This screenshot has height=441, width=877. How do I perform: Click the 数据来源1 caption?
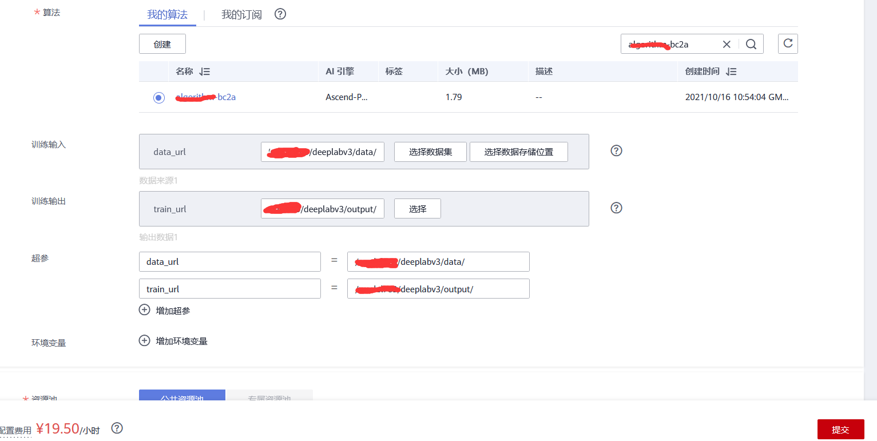tap(158, 180)
